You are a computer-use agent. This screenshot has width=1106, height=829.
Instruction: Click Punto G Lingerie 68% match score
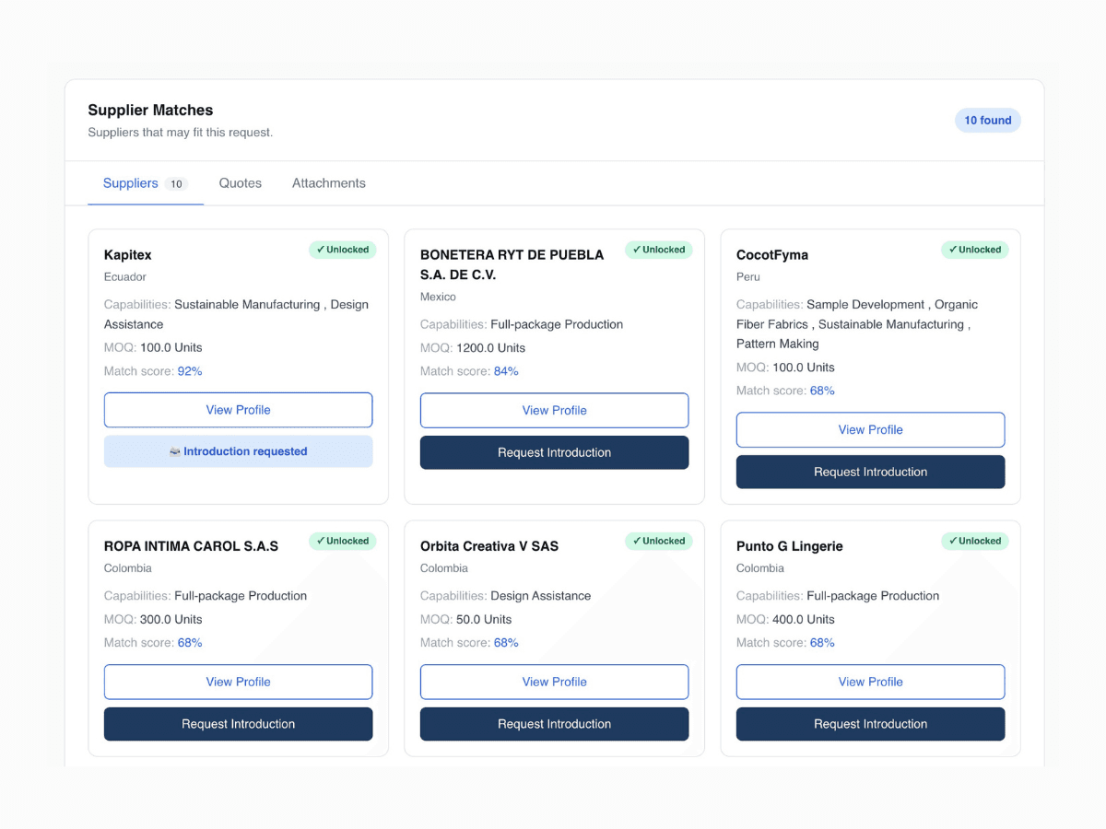[x=822, y=643]
